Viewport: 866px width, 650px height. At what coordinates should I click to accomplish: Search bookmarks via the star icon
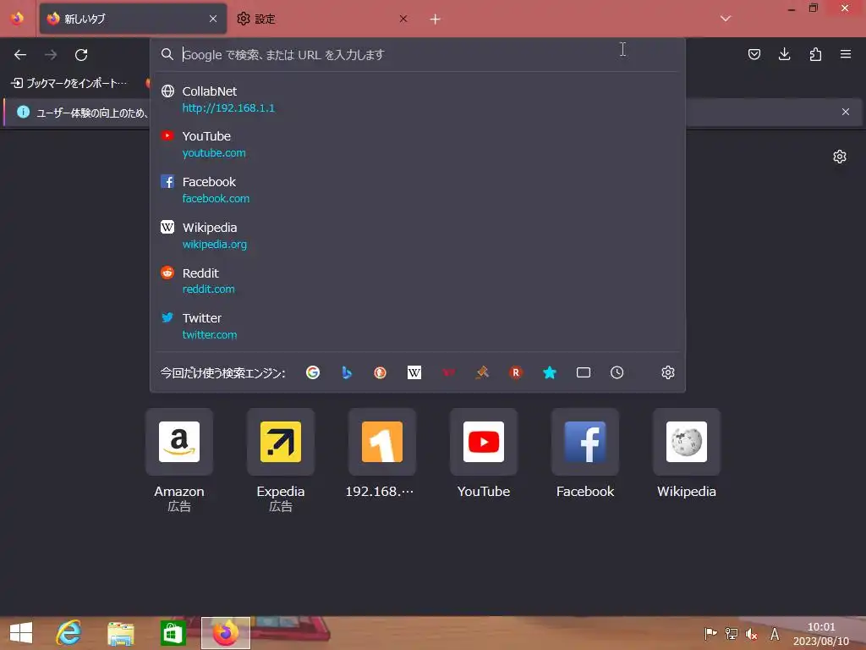(x=550, y=372)
